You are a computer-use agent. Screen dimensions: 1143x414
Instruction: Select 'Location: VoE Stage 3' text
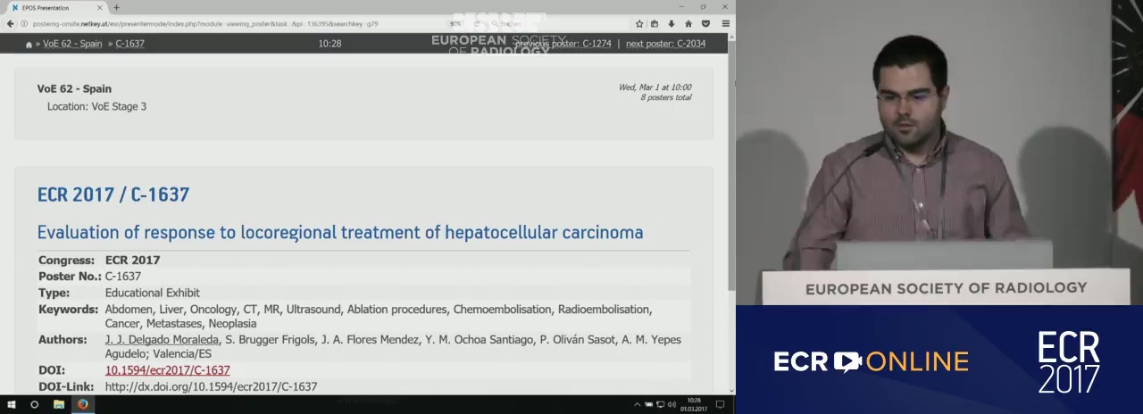point(96,106)
